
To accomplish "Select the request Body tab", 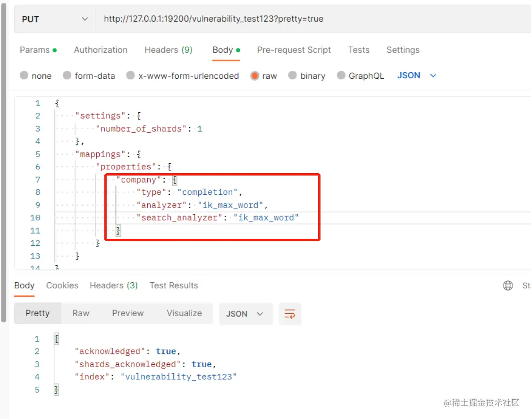I will tap(226, 50).
